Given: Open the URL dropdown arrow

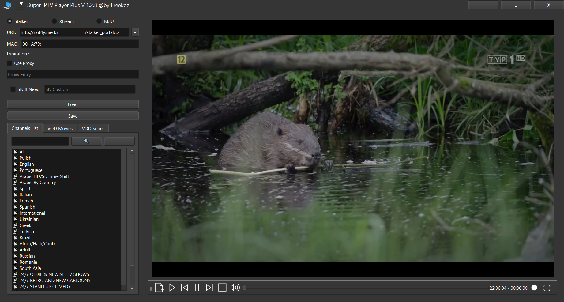Looking at the screenshot, I should pos(135,32).
